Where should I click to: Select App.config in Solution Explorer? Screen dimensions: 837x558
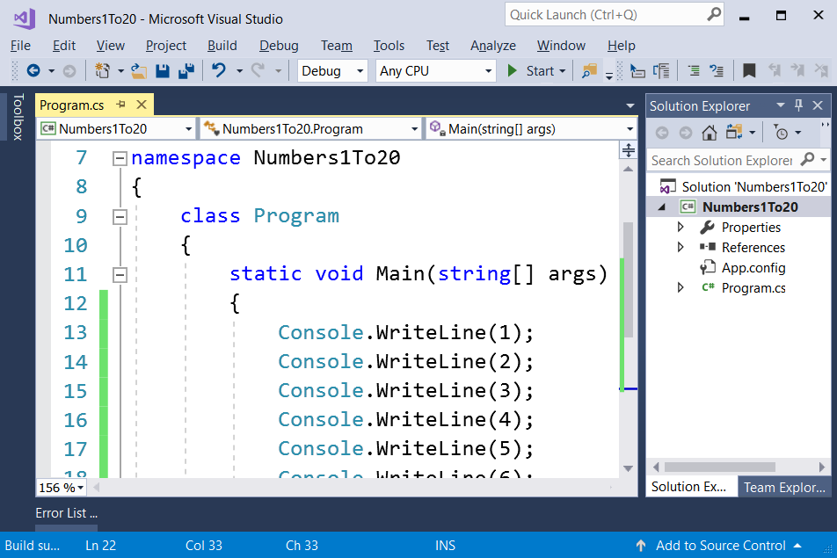pyautogui.click(x=753, y=267)
